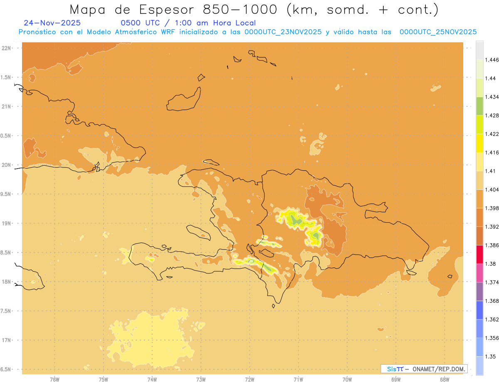The image size is (499, 385).
Task: Click the legend value '1.374'
Action: pyautogui.click(x=492, y=282)
